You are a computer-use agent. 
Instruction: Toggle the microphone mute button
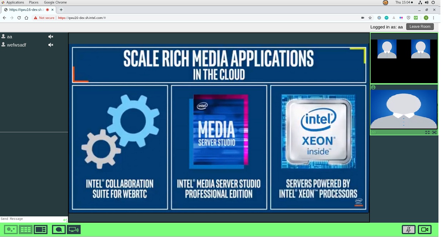pos(409,229)
